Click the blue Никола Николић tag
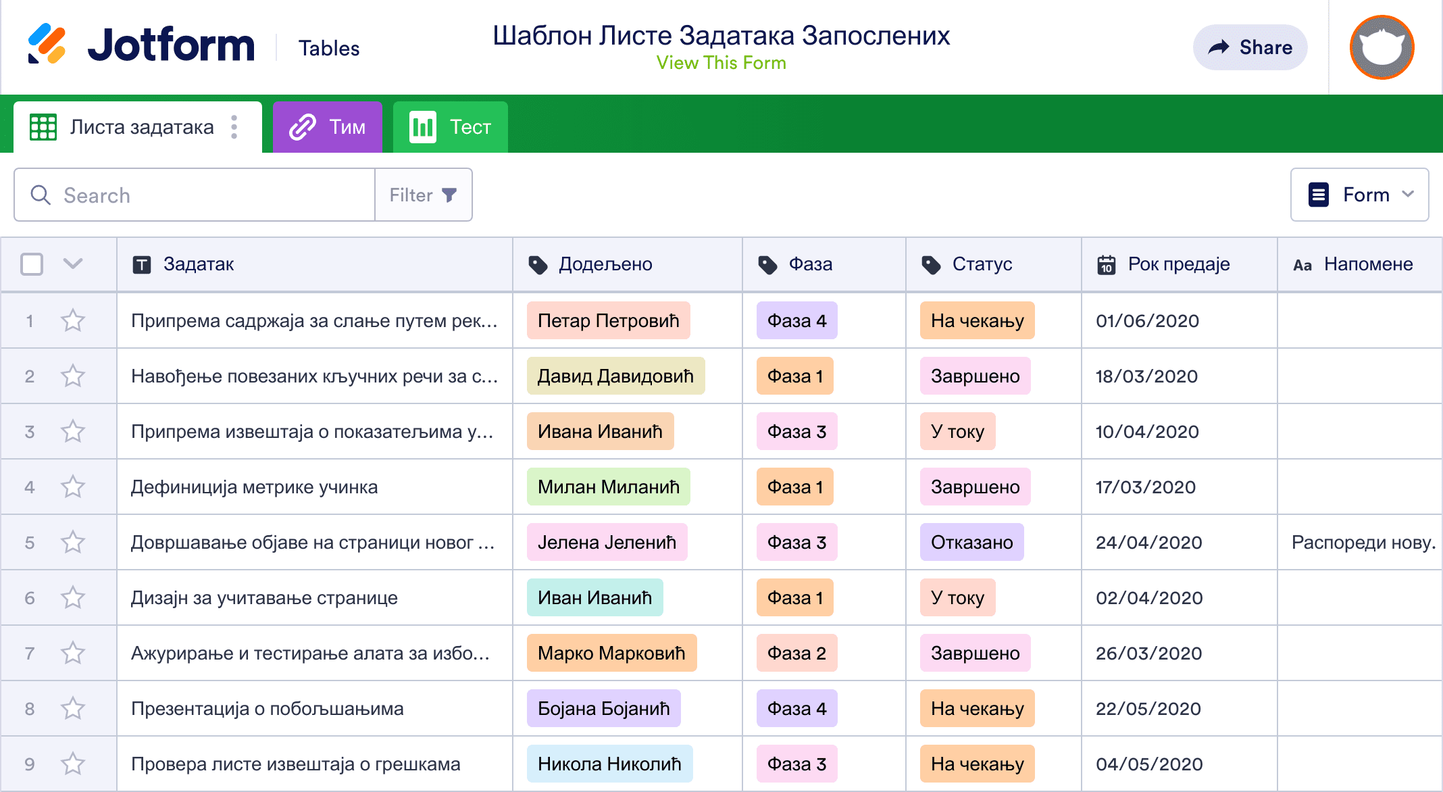Screen dimensions: 1443x792 (x=609, y=764)
